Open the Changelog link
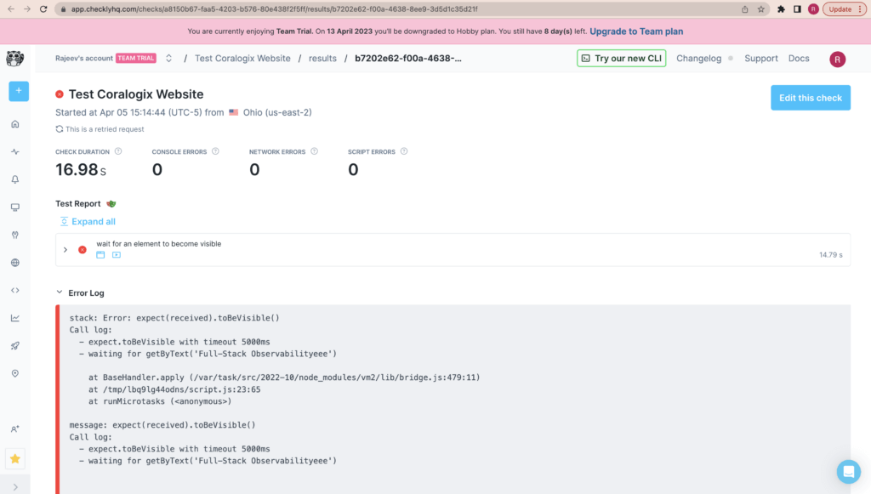The width and height of the screenshot is (871, 494). pyautogui.click(x=699, y=59)
